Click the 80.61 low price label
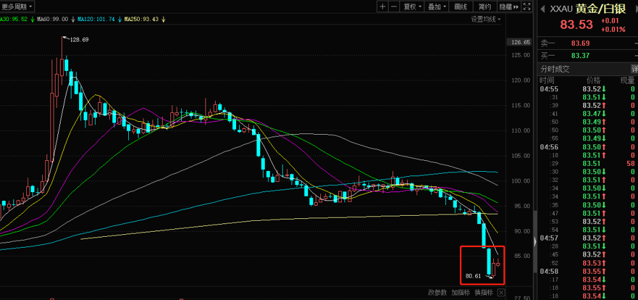This screenshot has height=300, width=638. (473, 276)
